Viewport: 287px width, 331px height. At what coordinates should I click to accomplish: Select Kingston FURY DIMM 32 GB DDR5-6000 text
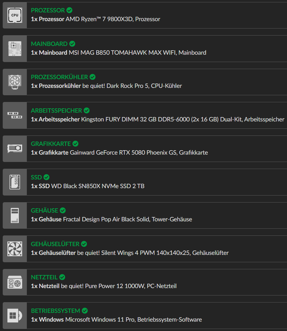[x=136, y=120]
